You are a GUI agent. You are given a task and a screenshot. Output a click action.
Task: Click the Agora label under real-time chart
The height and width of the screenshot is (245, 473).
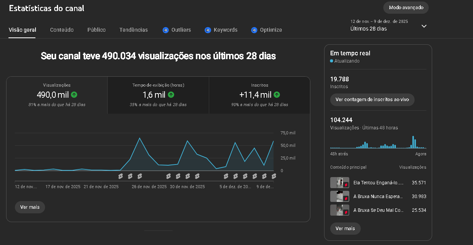[421, 154]
